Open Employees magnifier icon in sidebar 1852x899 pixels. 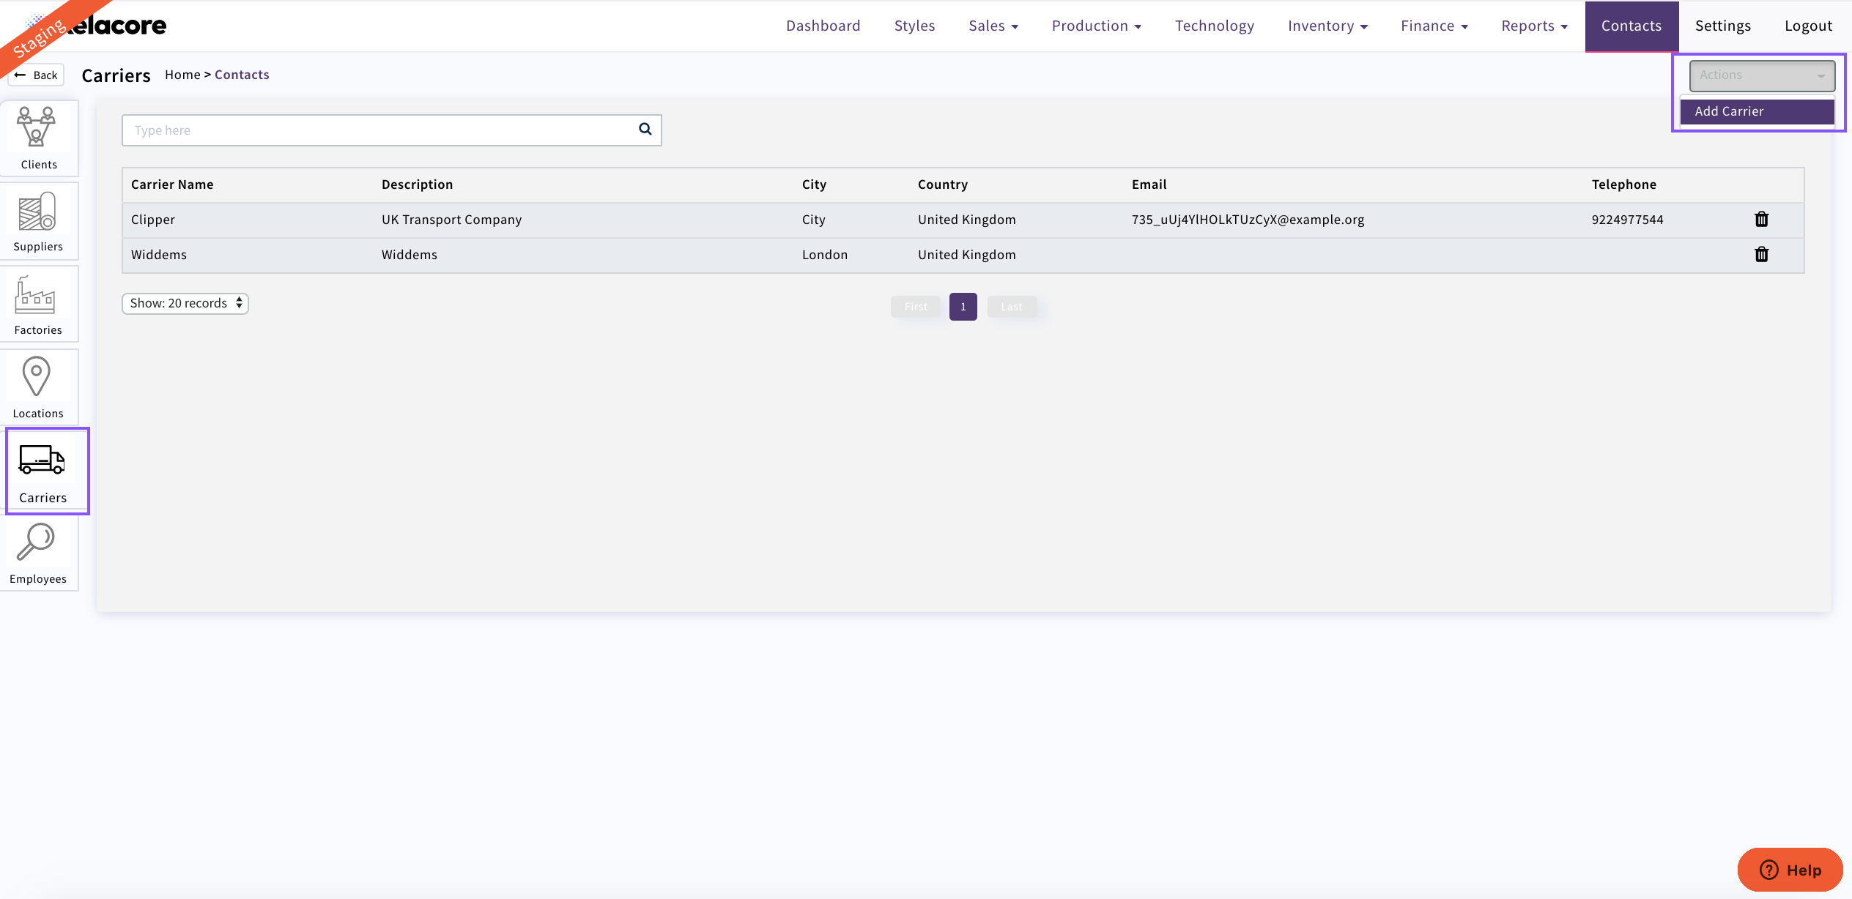36,542
